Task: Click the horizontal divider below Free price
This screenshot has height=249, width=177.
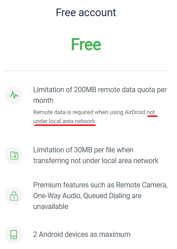Action: pyautogui.click(x=86, y=71)
